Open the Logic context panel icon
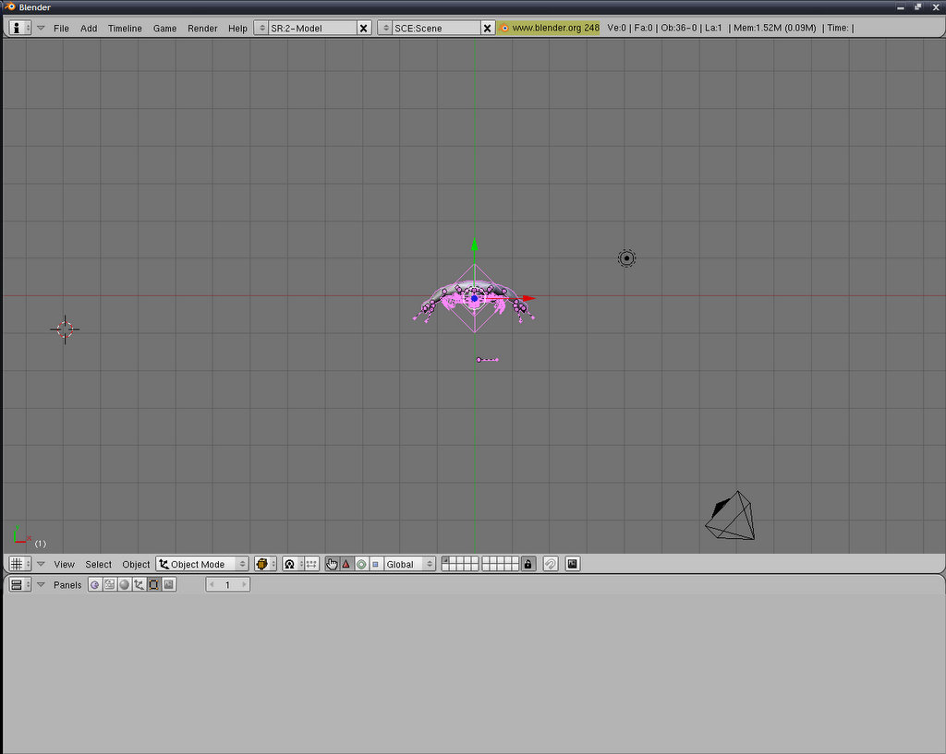This screenshot has width=946, height=754. pyautogui.click(x=95, y=585)
